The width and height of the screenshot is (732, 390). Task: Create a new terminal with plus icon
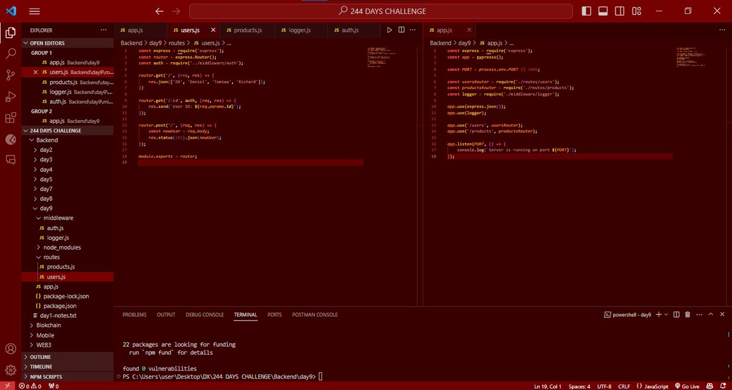pyautogui.click(x=659, y=314)
